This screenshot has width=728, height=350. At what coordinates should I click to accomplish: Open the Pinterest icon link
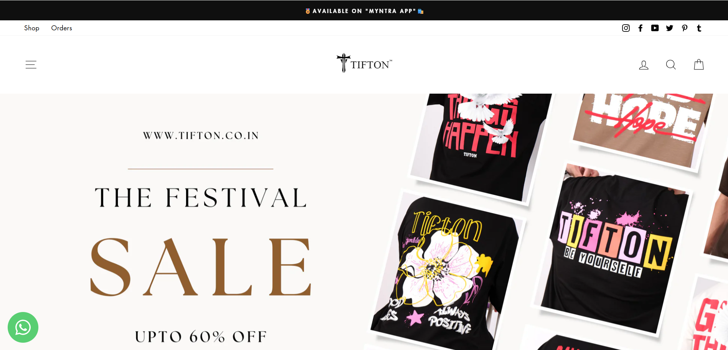click(x=684, y=28)
